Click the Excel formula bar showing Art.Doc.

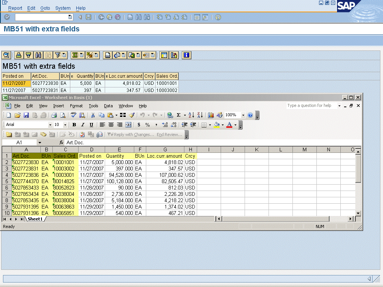click(212, 142)
